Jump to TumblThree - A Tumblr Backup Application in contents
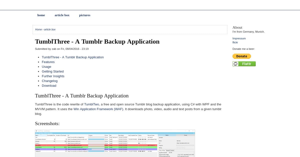 pyautogui.click(x=73, y=57)
